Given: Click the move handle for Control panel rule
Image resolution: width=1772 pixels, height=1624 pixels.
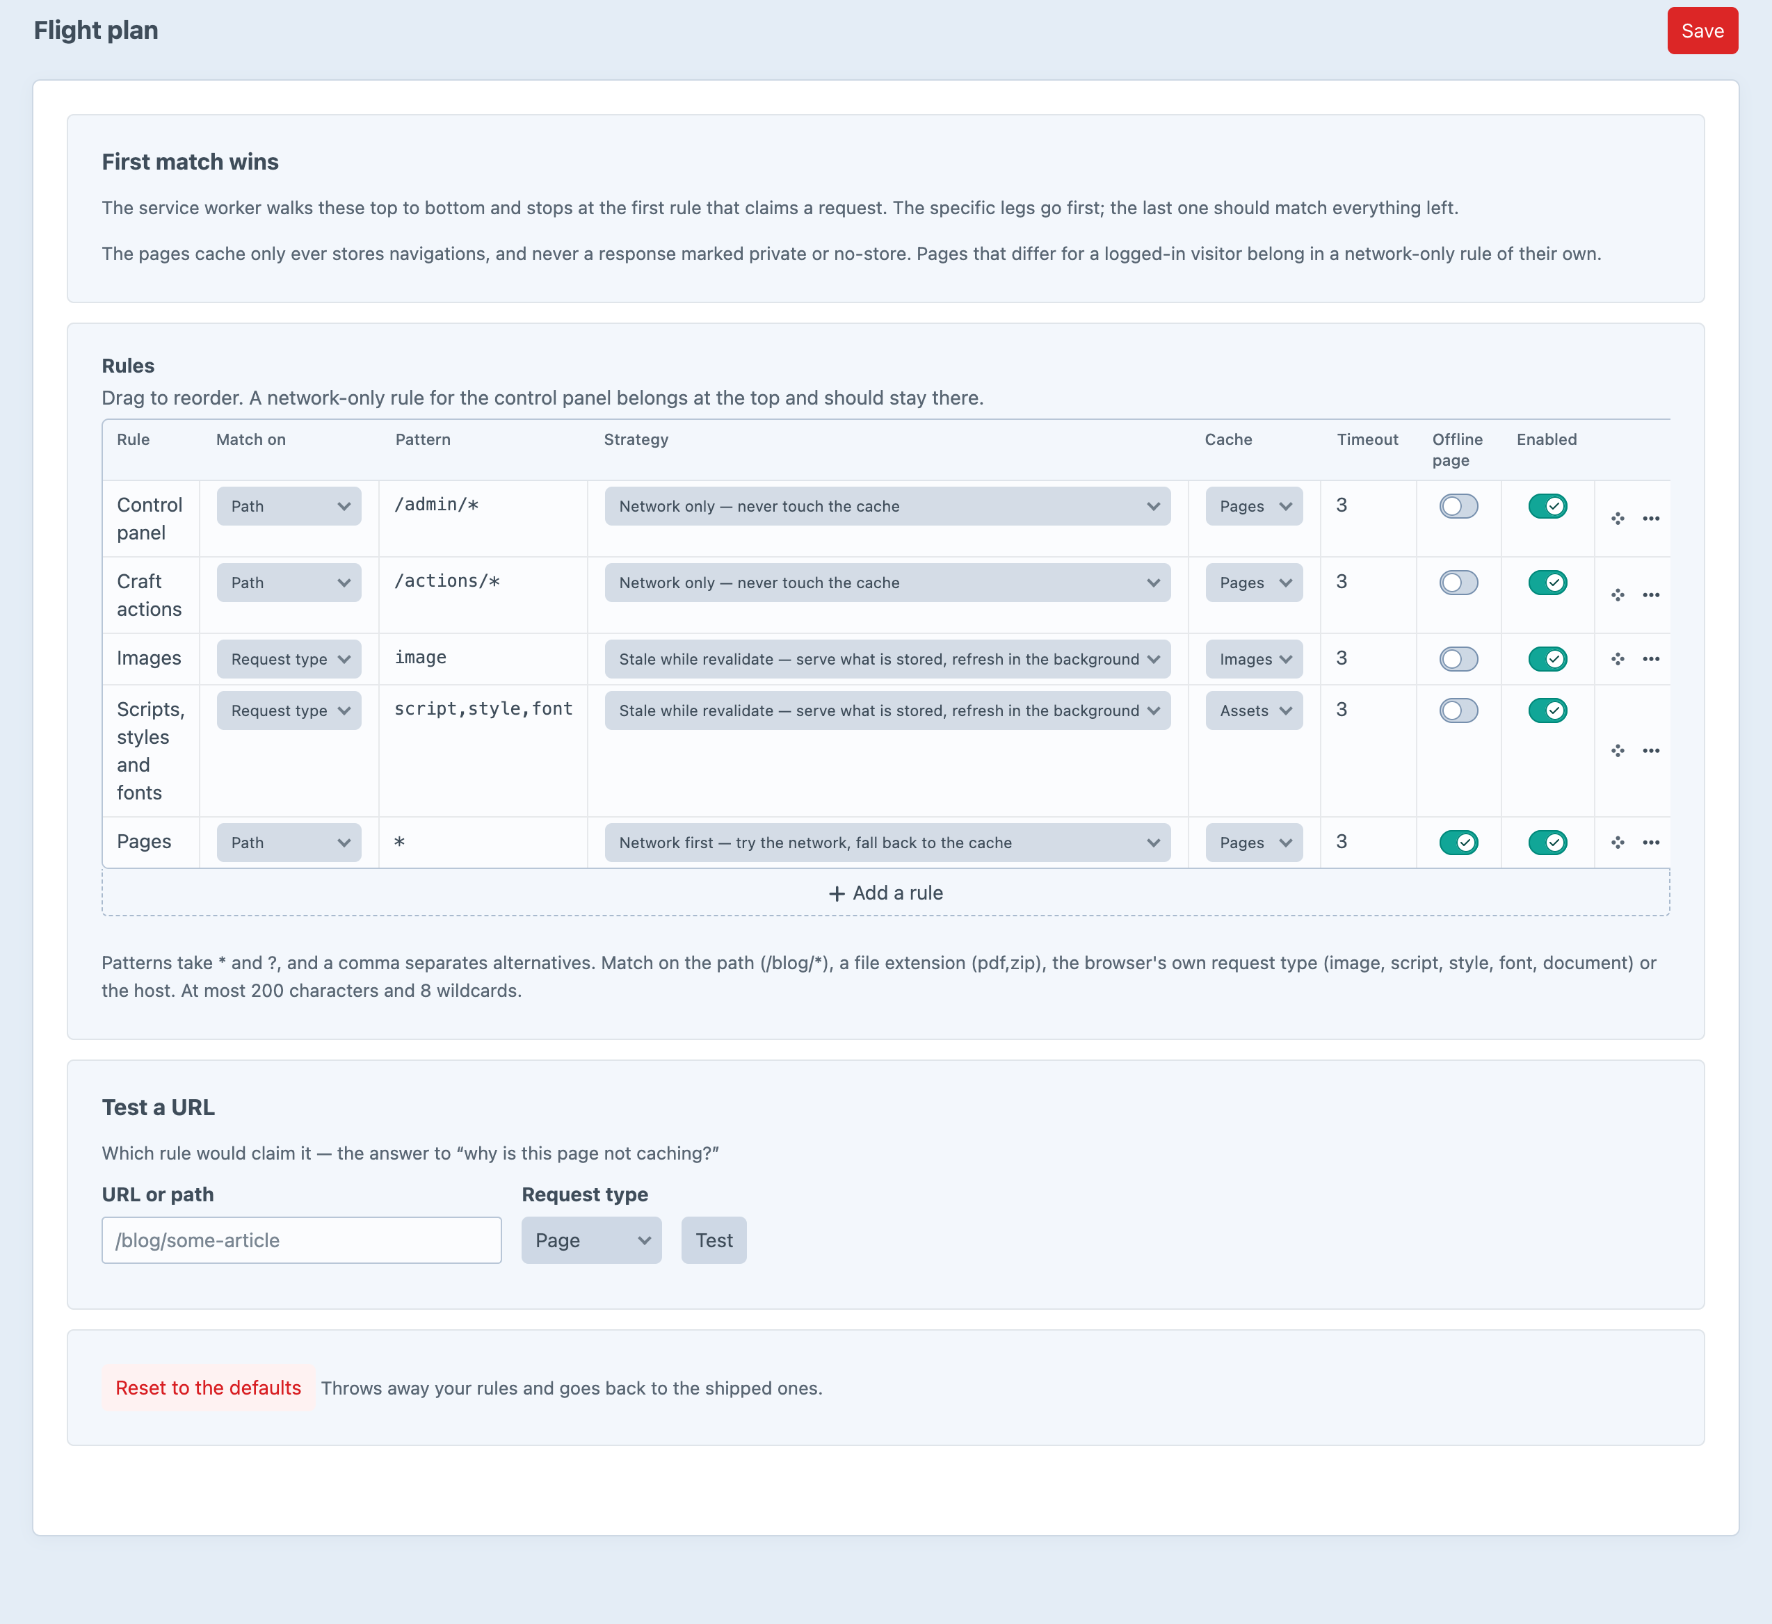Looking at the screenshot, I should coord(1618,519).
